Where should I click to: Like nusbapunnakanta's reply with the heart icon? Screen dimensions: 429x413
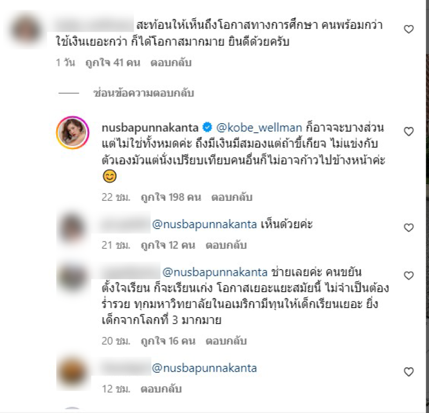pyautogui.click(x=409, y=132)
